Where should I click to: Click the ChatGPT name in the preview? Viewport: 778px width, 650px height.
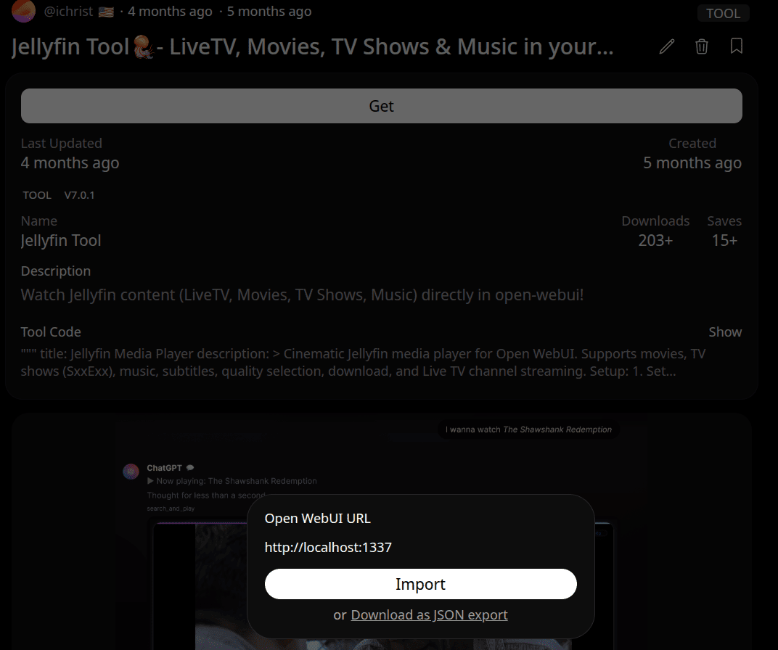pos(164,468)
